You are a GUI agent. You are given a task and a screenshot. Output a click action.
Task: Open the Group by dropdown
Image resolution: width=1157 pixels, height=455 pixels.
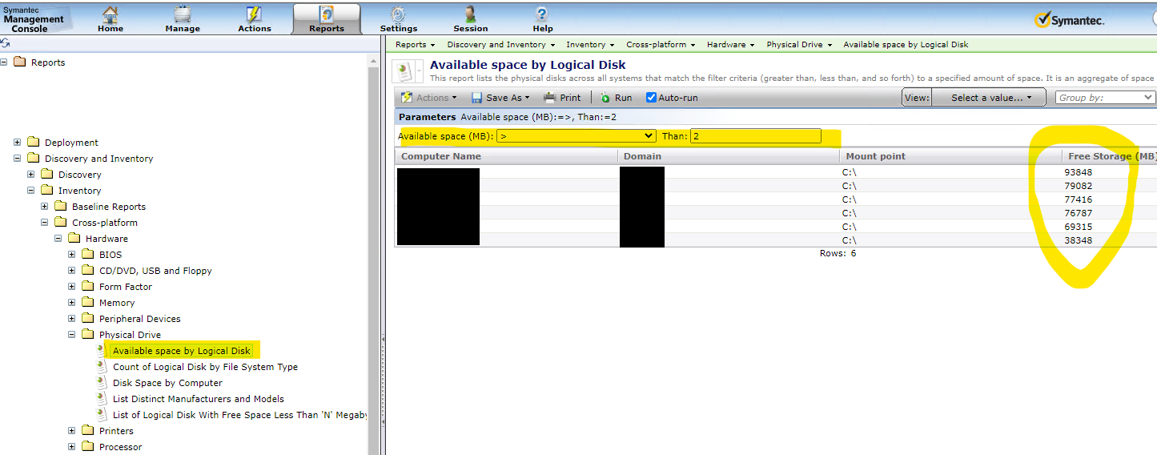tap(1104, 98)
